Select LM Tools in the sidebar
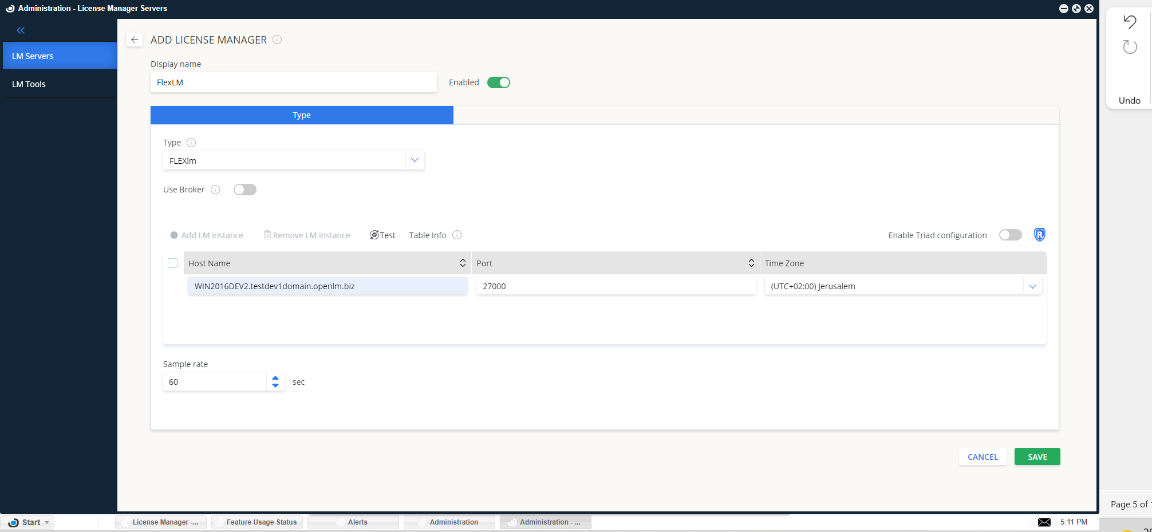This screenshot has height=532, width=1152. [x=29, y=84]
